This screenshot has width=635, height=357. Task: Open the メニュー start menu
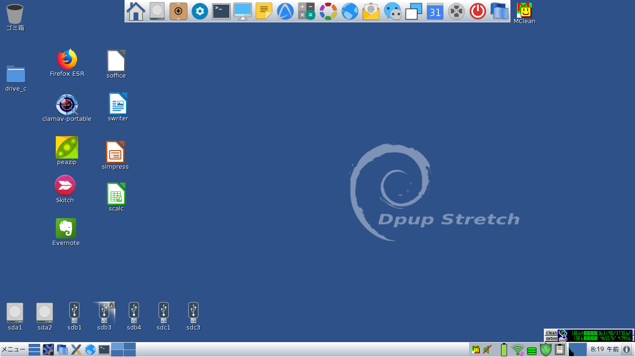tap(13, 350)
